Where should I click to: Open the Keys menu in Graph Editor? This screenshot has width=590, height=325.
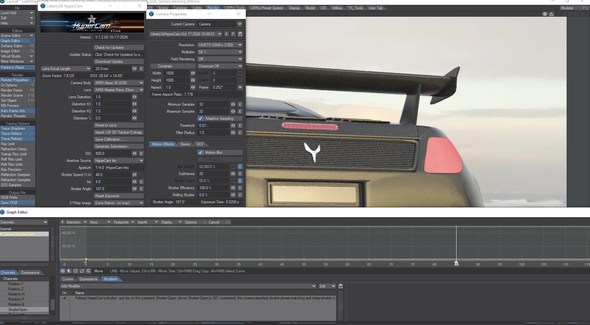[x=100, y=222]
